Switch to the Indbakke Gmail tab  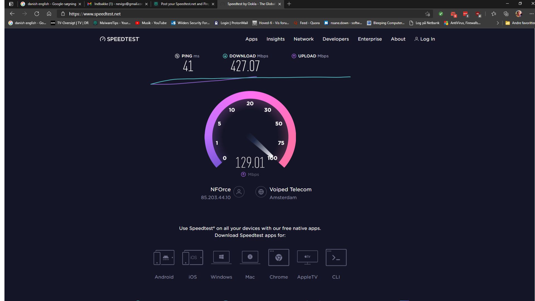coord(117,4)
